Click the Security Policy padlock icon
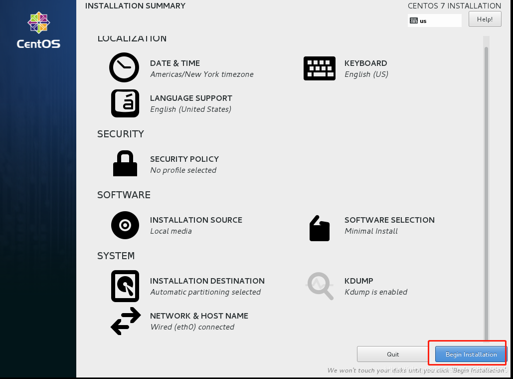This screenshot has width=513, height=379. pos(125,163)
